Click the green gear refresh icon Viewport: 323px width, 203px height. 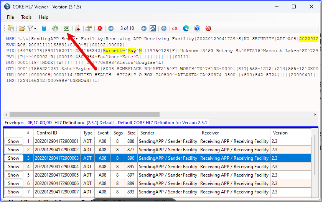point(55,28)
